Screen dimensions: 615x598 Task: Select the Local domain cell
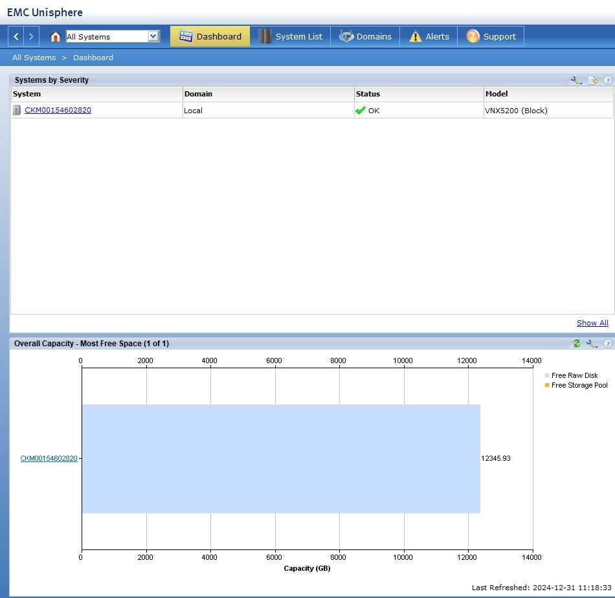click(268, 111)
